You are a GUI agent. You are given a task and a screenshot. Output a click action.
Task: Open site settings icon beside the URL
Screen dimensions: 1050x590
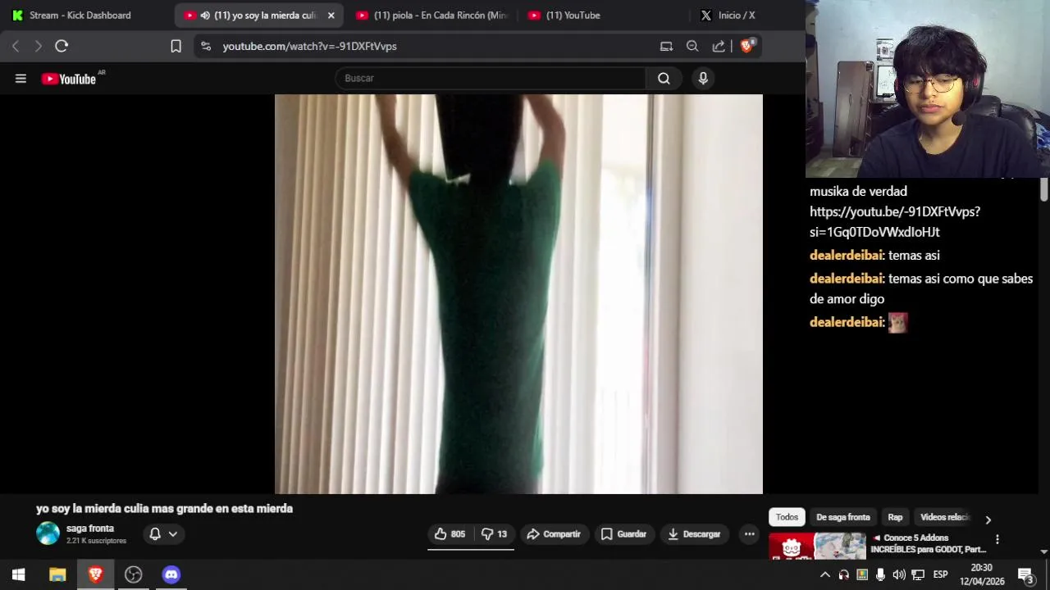coord(206,47)
